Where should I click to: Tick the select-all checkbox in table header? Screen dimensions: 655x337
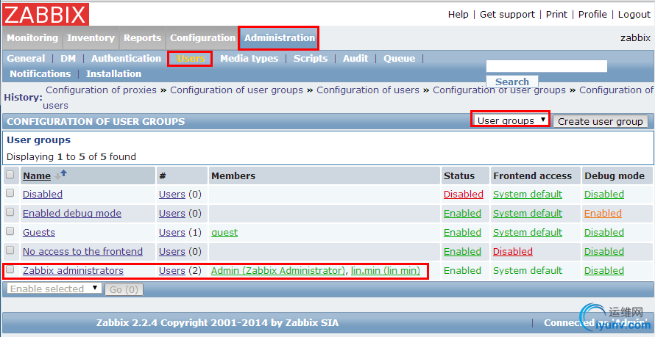tap(10, 174)
